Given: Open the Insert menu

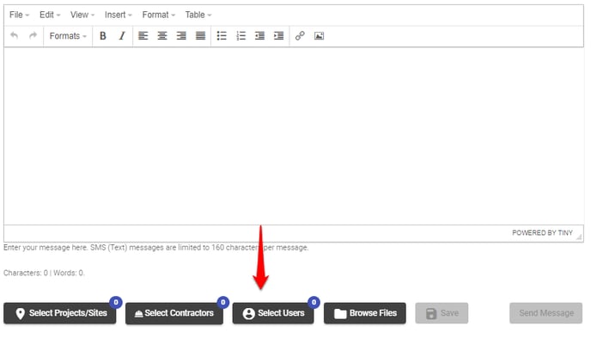Looking at the screenshot, I should point(118,15).
